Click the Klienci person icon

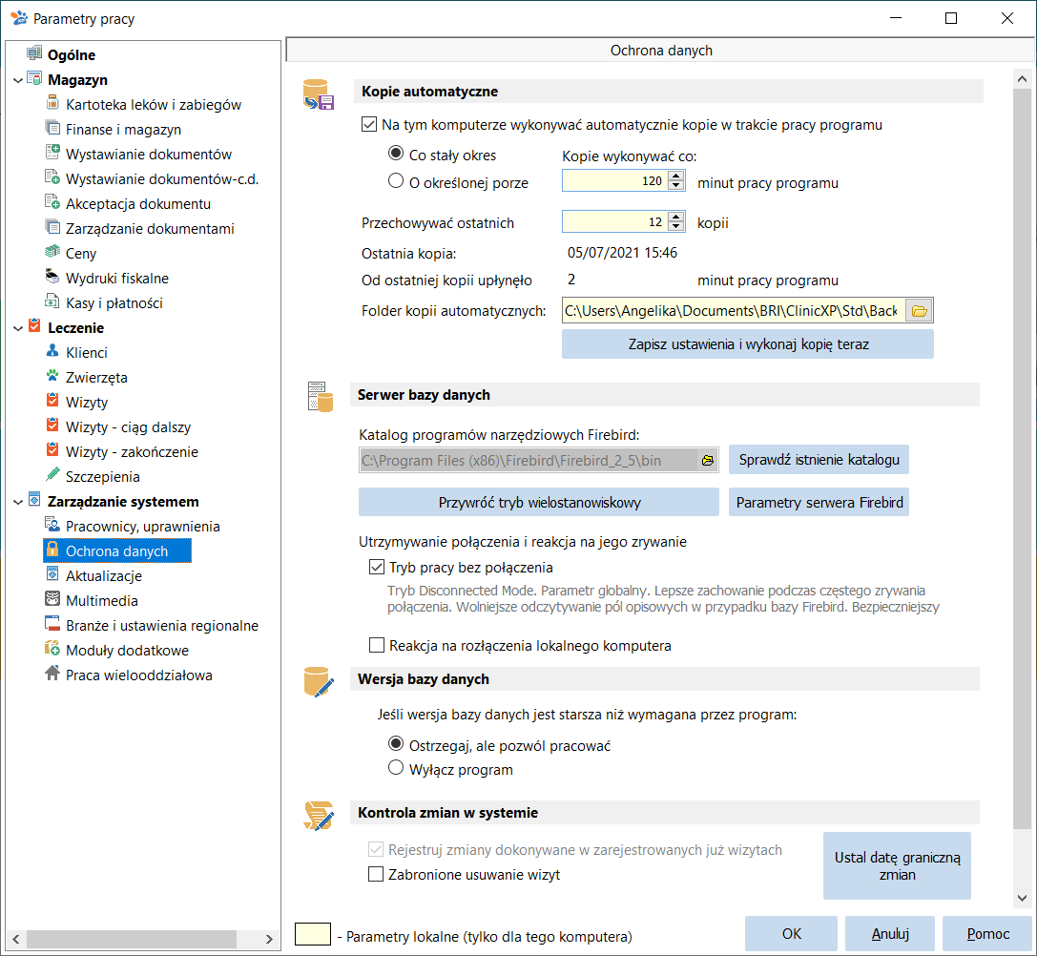[x=52, y=351]
